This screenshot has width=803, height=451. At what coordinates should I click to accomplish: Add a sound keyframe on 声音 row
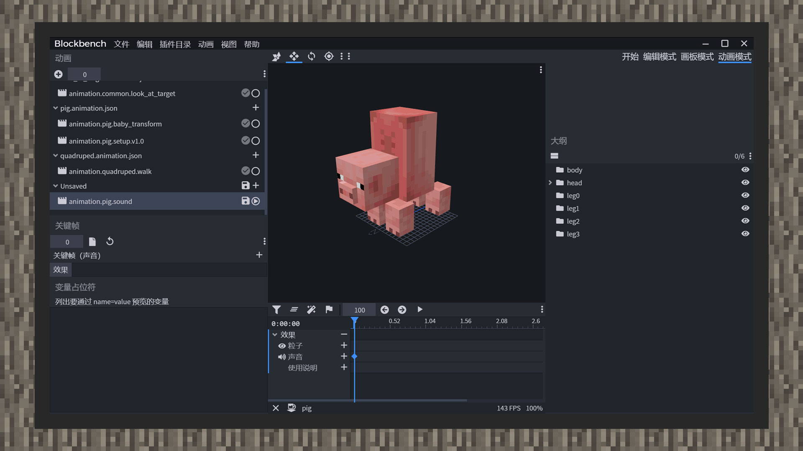[x=344, y=356]
